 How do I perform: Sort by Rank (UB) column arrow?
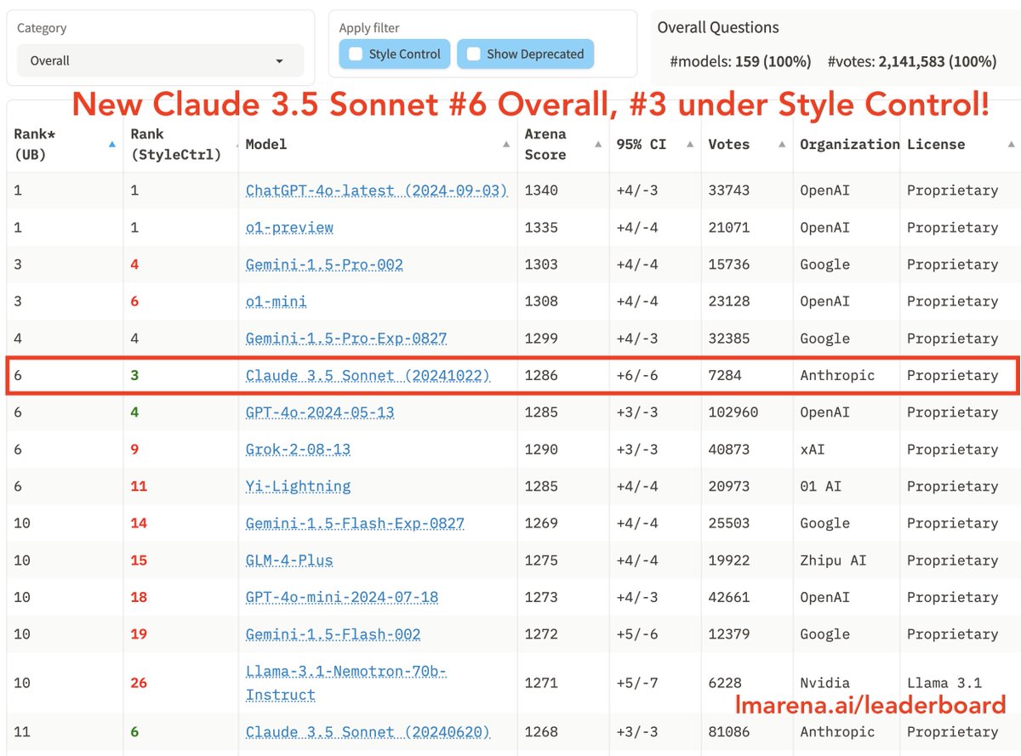[112, 145]
